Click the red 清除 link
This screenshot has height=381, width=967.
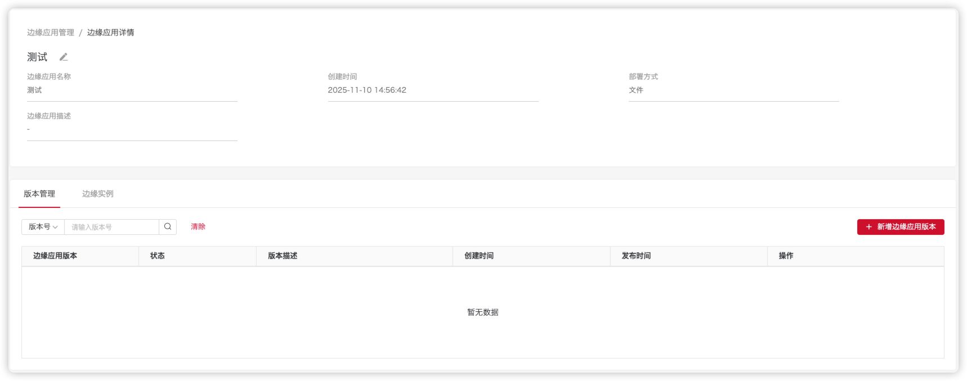click(x=198, y=226)
